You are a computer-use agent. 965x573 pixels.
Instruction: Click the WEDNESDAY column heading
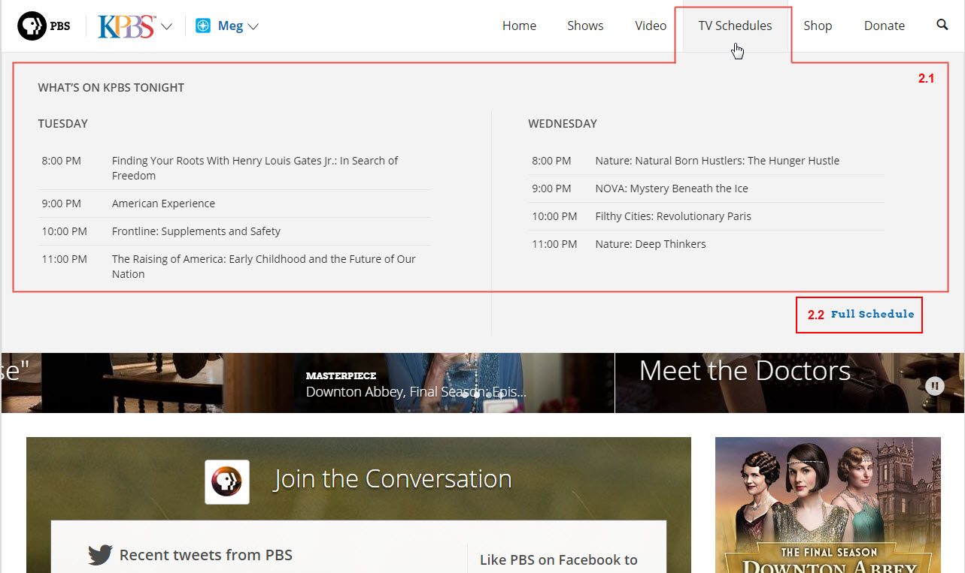point(563,124)
